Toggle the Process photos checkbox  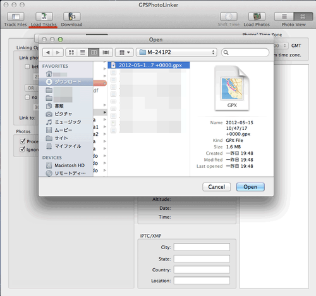pos(23,141)
